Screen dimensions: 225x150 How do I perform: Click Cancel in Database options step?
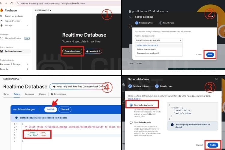pyautogui.click(x=199, y=55)
